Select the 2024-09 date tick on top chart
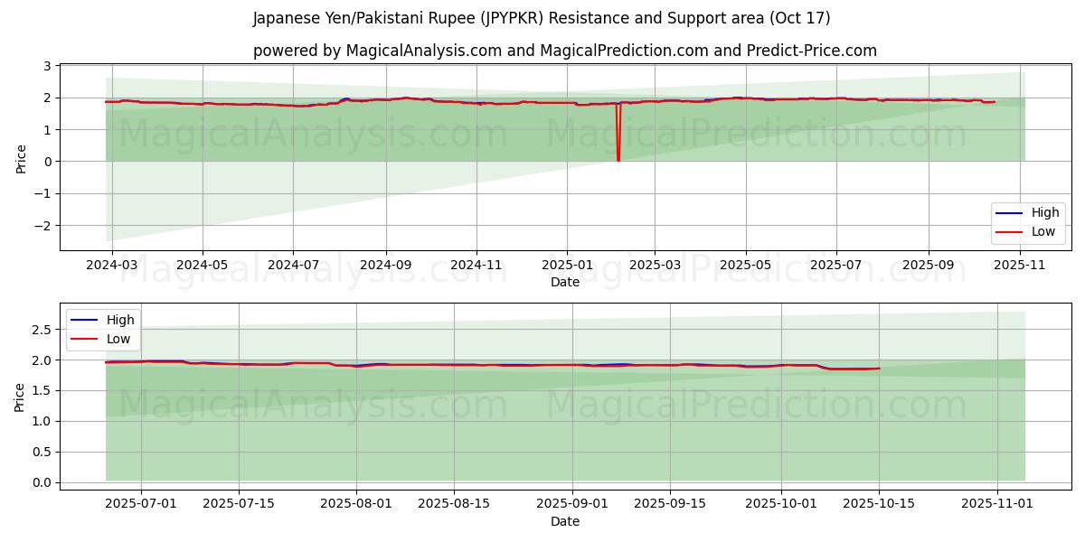The image size is (1085, 542). (x=386, y=266)
